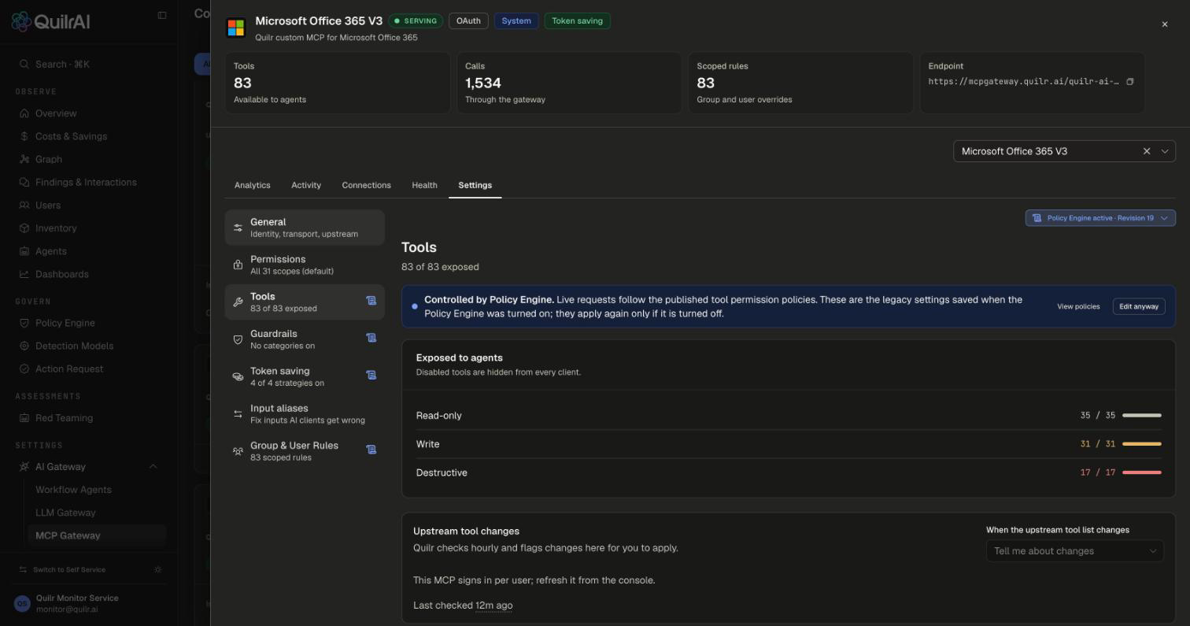Click the Overview home icon
The image size is (1190, 626).
pos(24,113)
